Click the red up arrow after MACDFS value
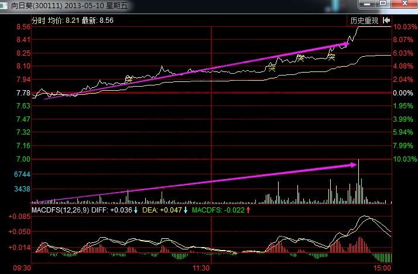This screenshot has width=418, height=274. [x=248, y=210]
